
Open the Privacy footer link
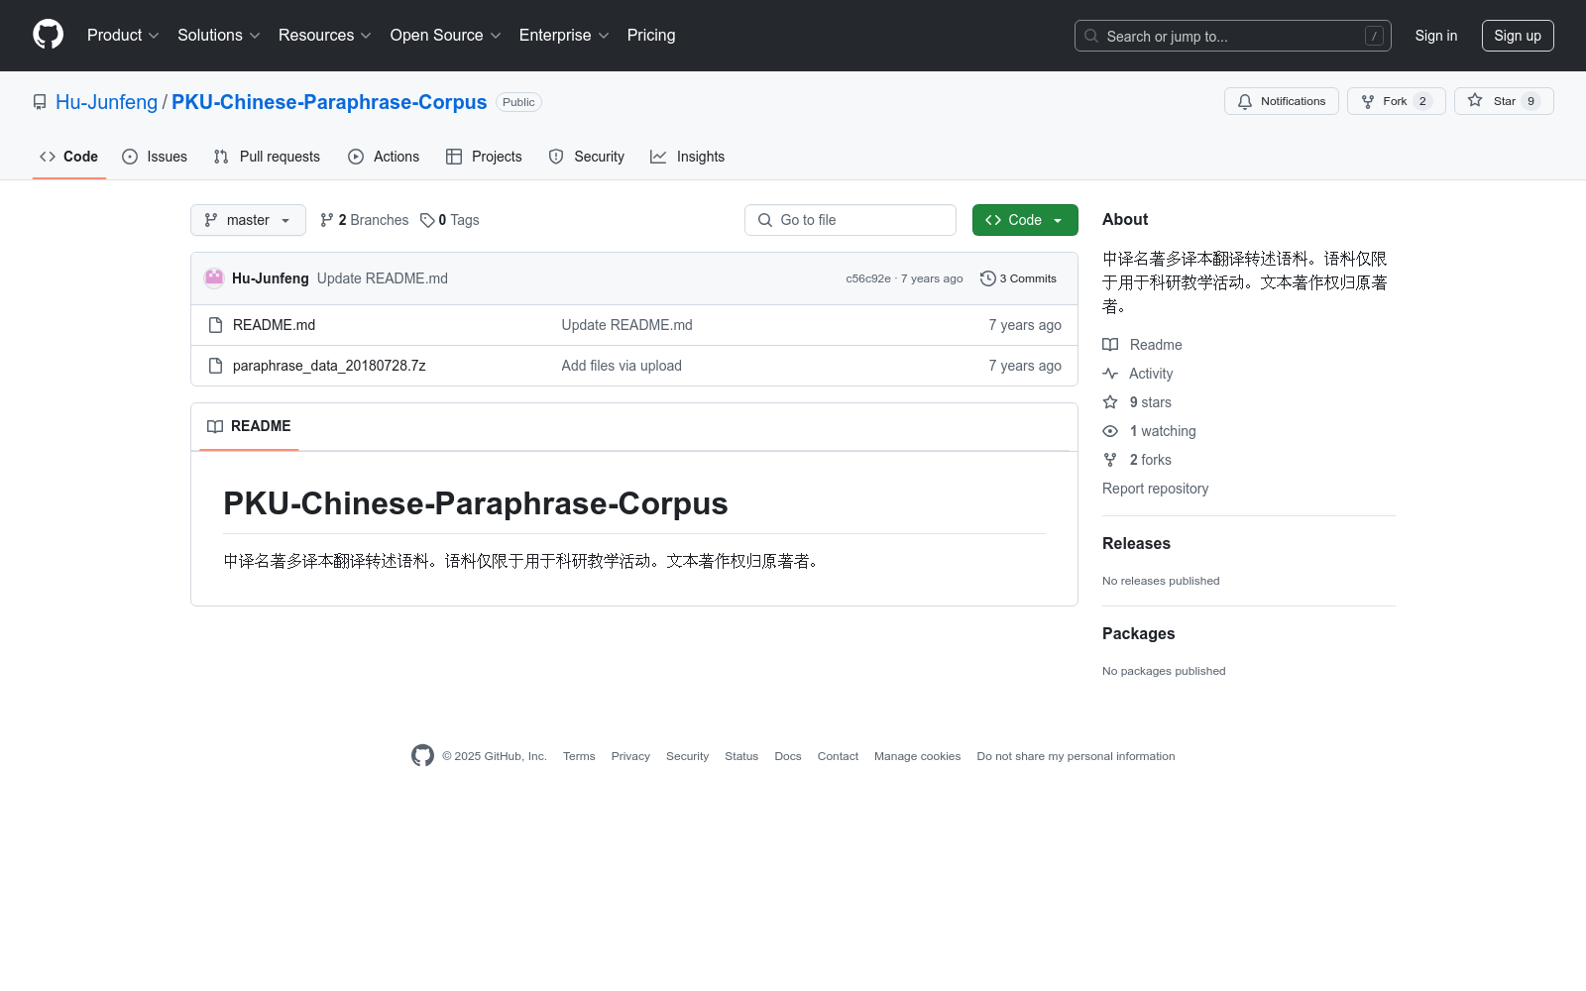[x=630, y=756]
